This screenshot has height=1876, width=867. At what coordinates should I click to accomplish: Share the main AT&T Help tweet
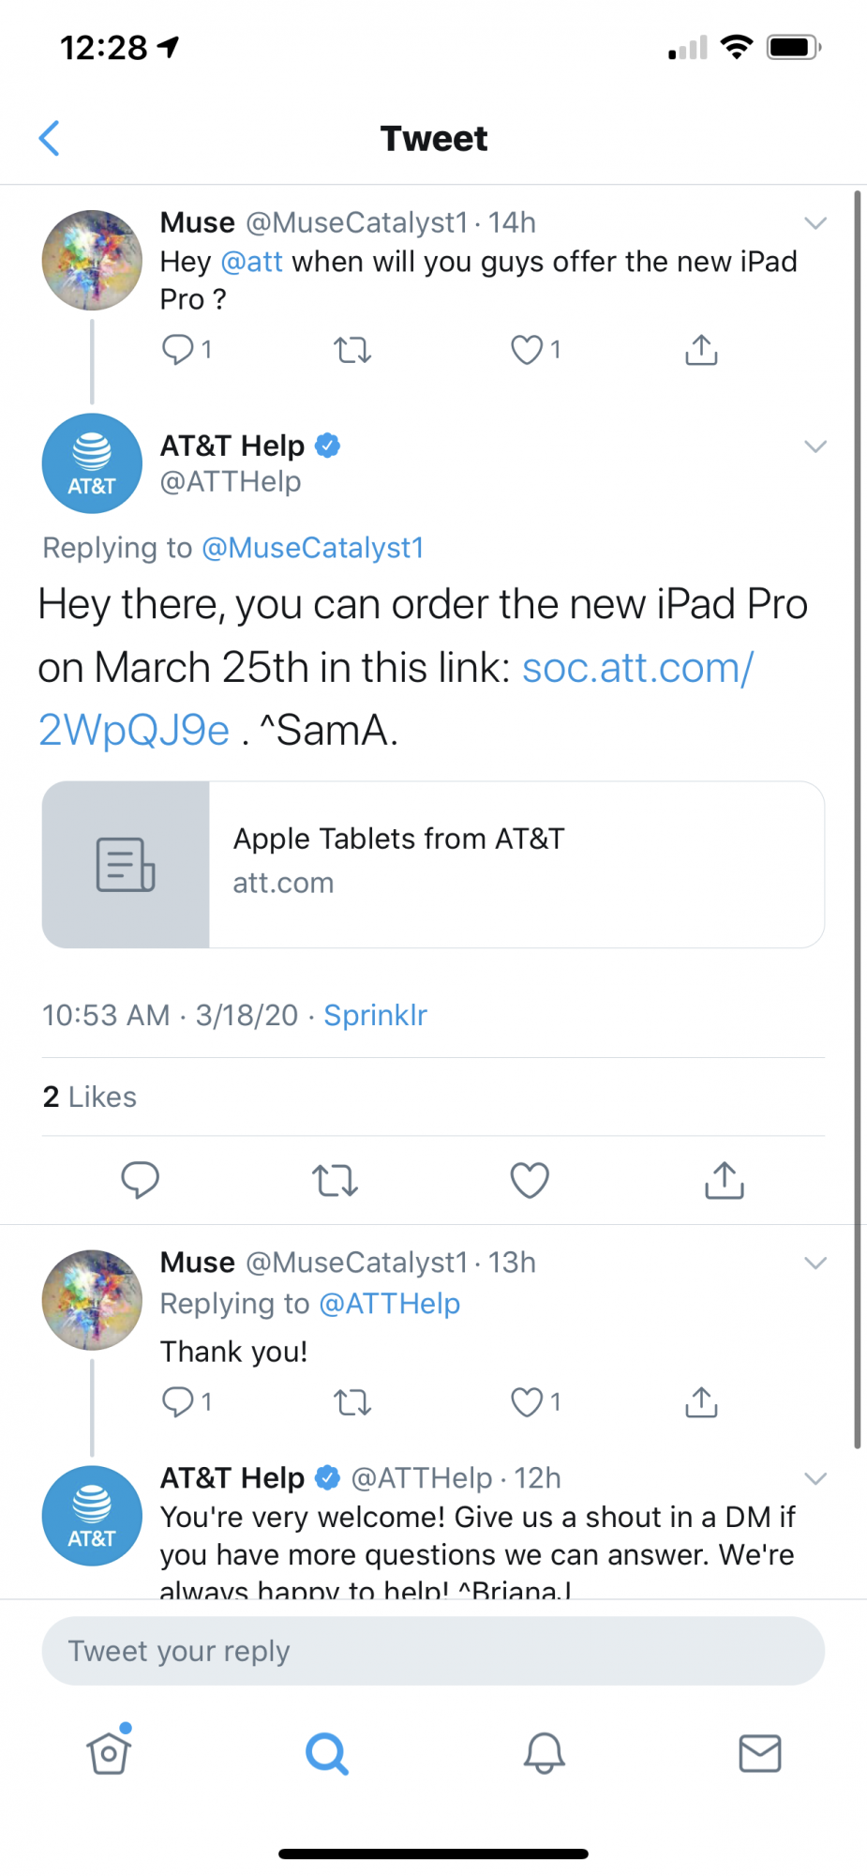pos(724,1180)
